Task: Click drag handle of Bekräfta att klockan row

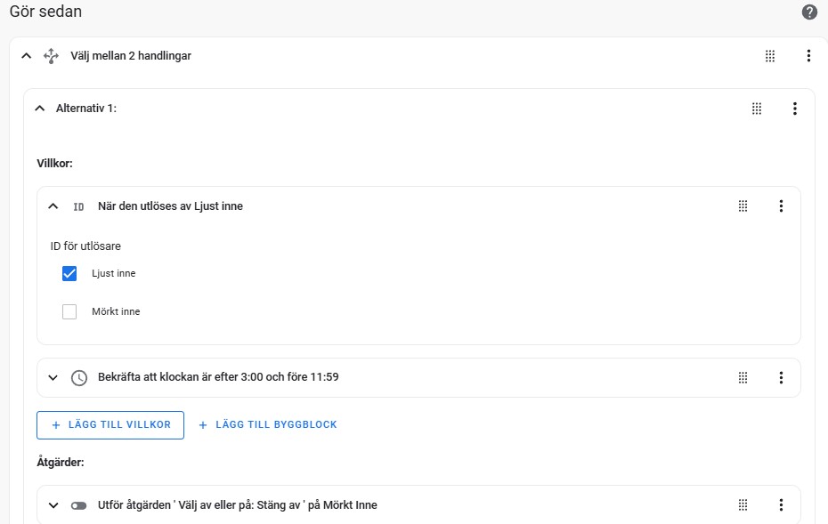Action: click(x=743, y=377)
